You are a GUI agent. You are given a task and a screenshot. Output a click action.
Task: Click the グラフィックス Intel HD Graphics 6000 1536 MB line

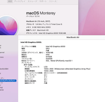(x=46, y=33)
